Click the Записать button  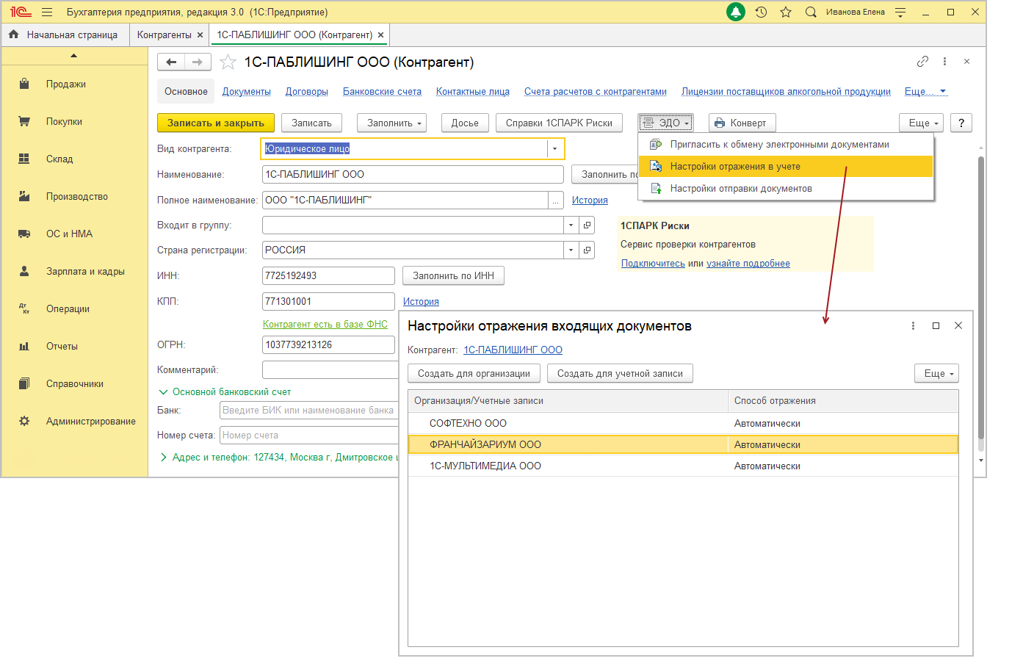[x=311, y=123]
